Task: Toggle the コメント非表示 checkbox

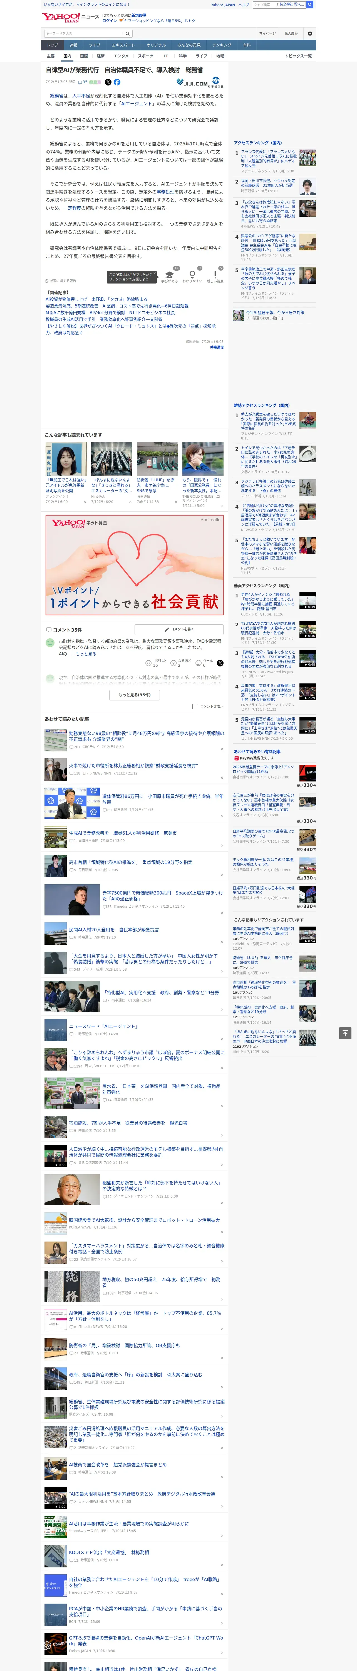Action: tap(195, 706)
